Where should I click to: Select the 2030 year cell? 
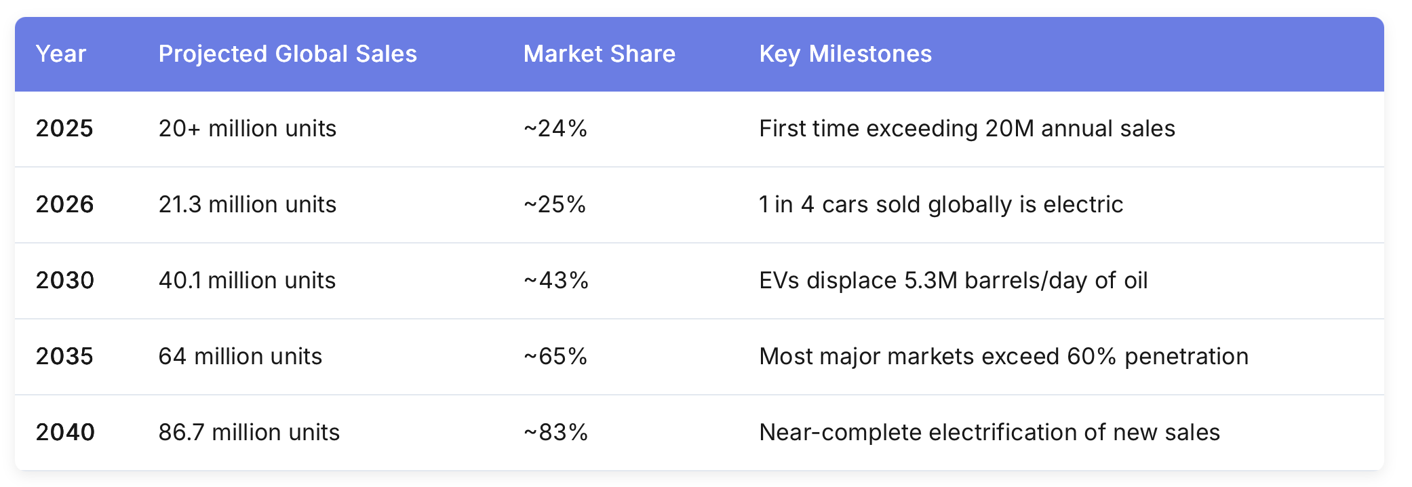point(64,281)
